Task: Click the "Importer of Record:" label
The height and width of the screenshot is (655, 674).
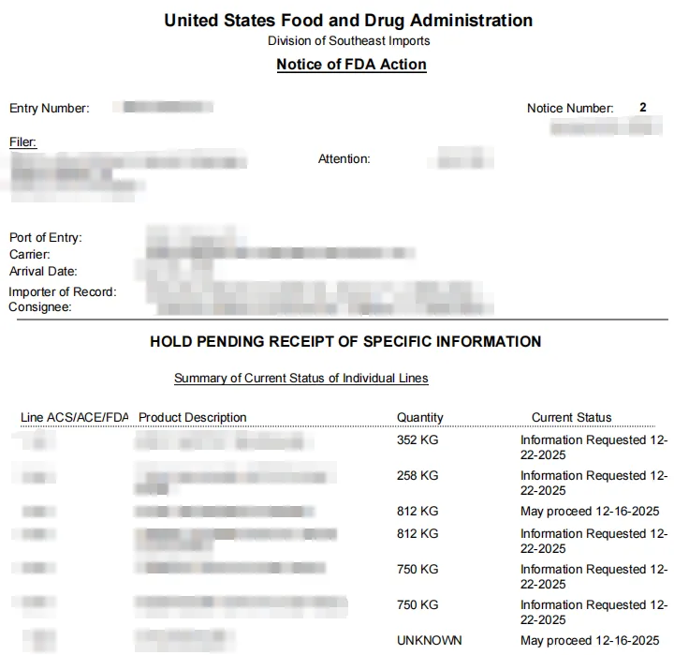Action: click(x=63, y=292)
